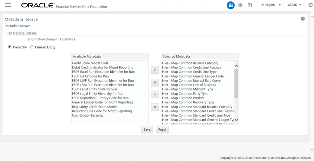Screen dimensions: 314x161
Task: Move selected item left with single arrow
Action: coord(155,94)
